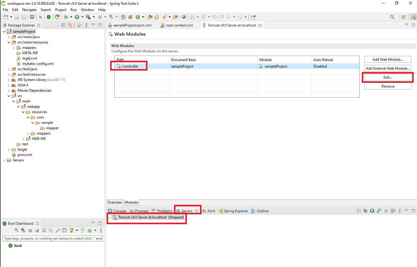The width and height of the screenshot is (417, 267).
Task: Select mybatis-config.xml in Package Explorer
Action: pos(38,64)
